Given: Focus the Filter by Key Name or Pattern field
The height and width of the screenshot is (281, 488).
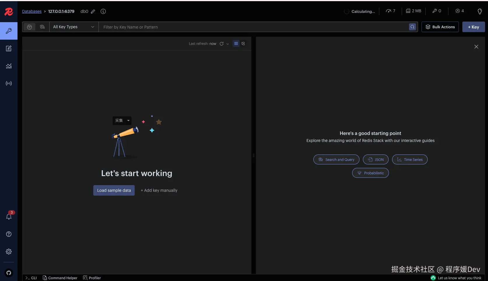Looking at the screenshot, I should point(254,27).
